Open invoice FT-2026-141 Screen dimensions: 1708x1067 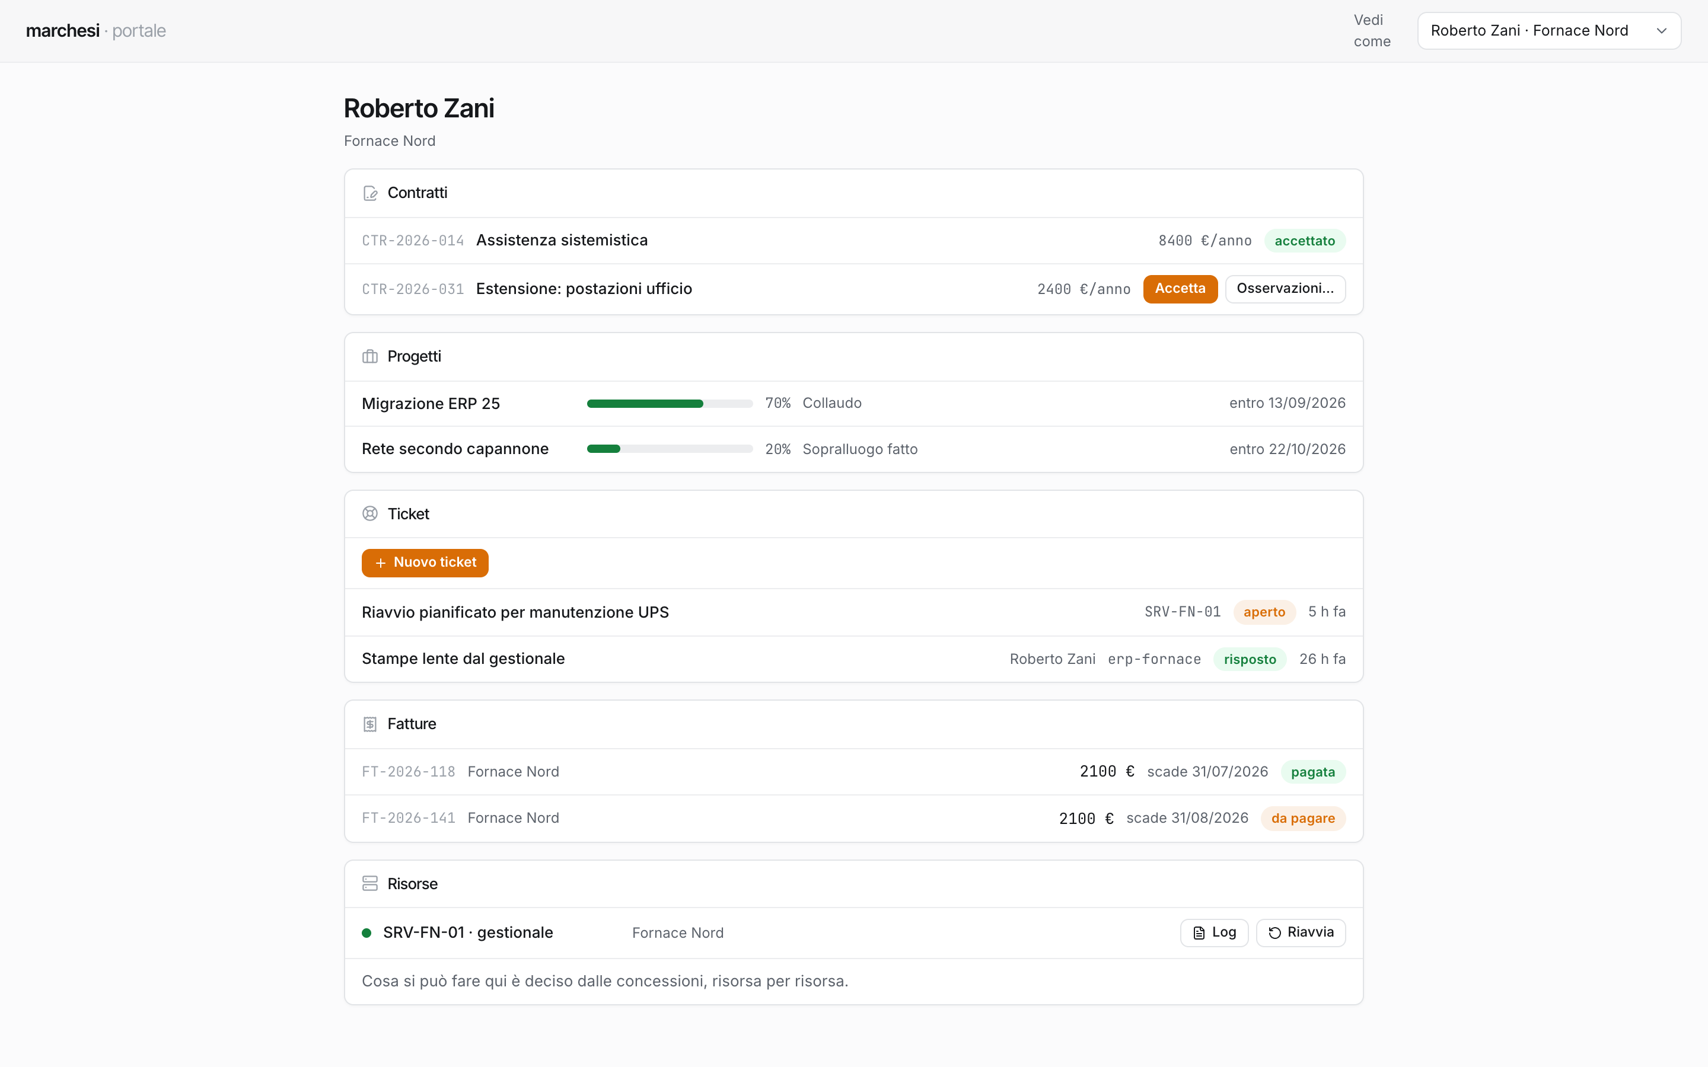coord(853,819)
